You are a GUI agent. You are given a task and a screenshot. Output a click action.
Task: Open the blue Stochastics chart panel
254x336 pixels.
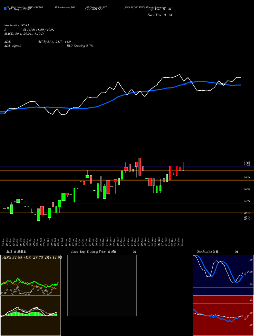pyautogui.click(x=223, y=275)
